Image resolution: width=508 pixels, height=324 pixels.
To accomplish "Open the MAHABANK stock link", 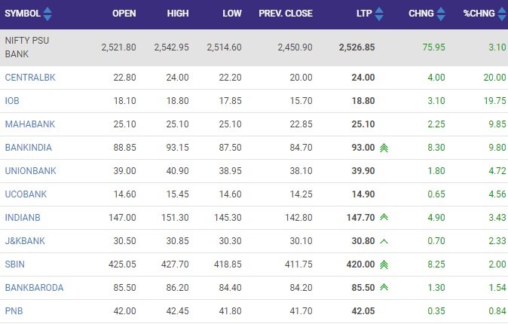I will (x=30, y=124).
